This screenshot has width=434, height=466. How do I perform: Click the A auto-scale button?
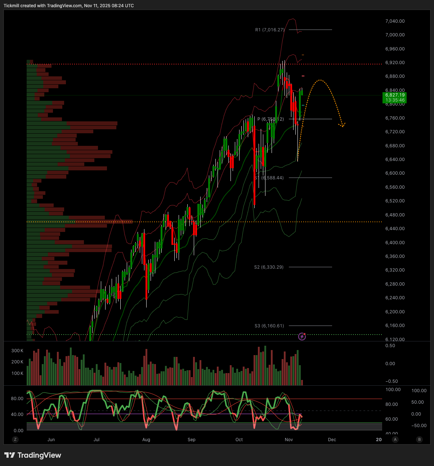[x=395, y=439]
